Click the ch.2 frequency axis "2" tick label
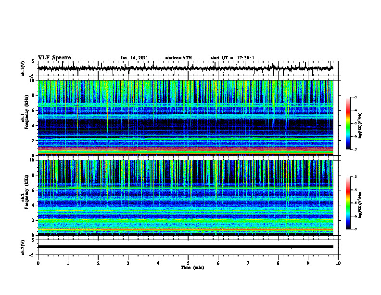Image resolution: width=381 pixels, height=295 pixels. click(34, 220)
